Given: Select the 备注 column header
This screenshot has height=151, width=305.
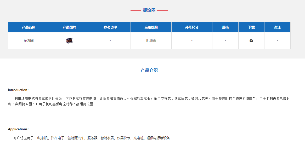Looking at the screenshot, I should [277, 27].
